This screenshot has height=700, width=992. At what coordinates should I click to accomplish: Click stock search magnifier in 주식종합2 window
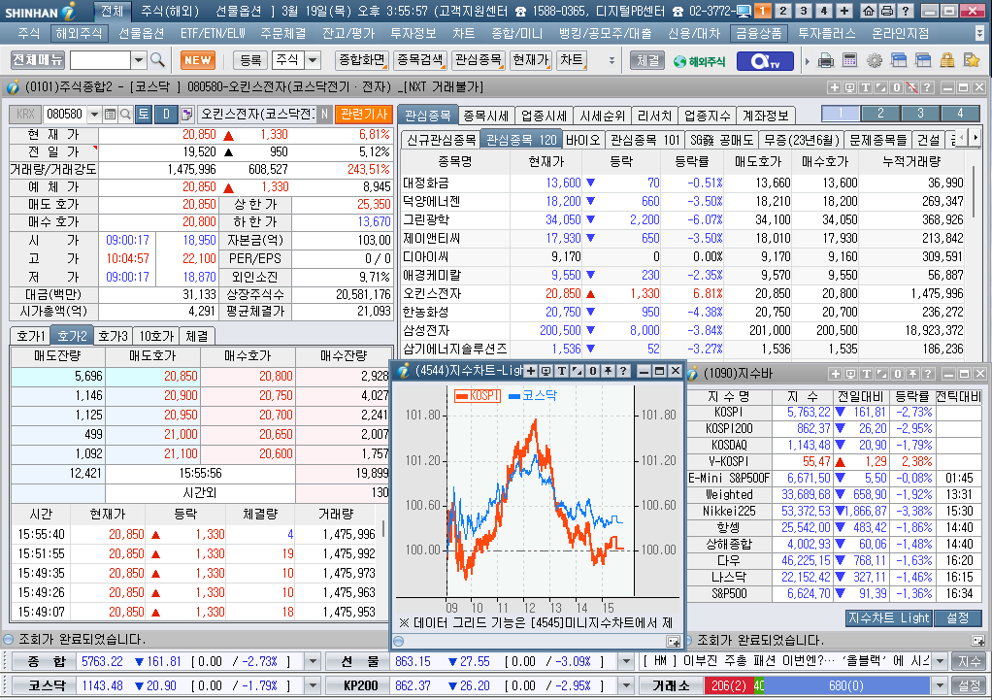125,114
